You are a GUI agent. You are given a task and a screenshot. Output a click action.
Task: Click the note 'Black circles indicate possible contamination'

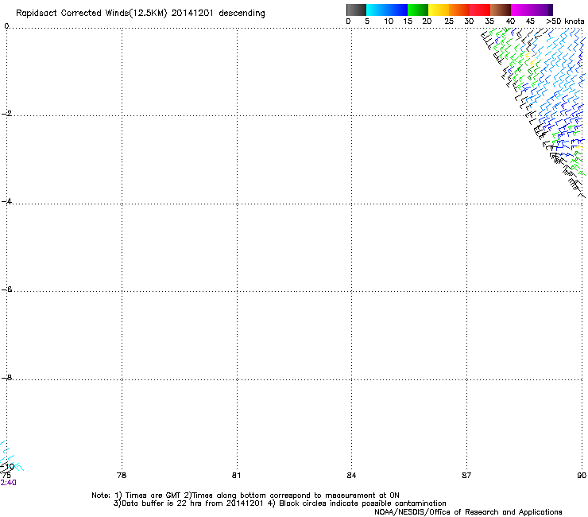coord(362,503)
